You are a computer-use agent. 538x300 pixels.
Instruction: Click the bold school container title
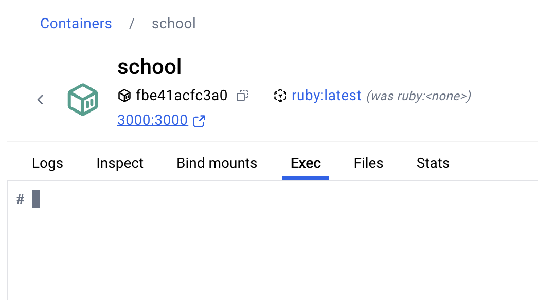click(149, 67)
